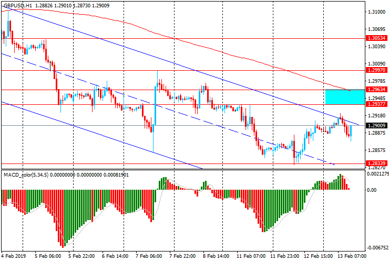The width and height of the screenshot is (389, 262).
Task: Click the 1.30534 price level tag
Action: pos(376,38)
